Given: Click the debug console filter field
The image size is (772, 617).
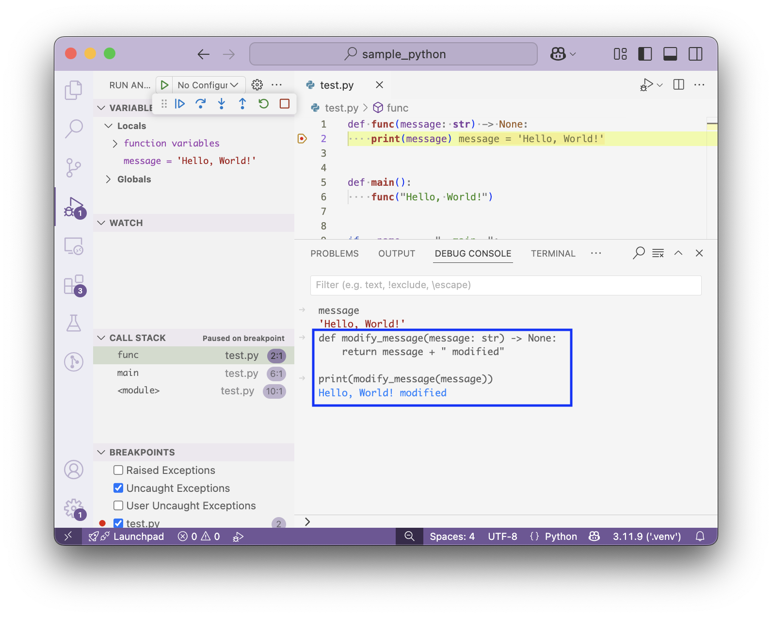Looking at the screenshot, I should click(x=506, y=285).
